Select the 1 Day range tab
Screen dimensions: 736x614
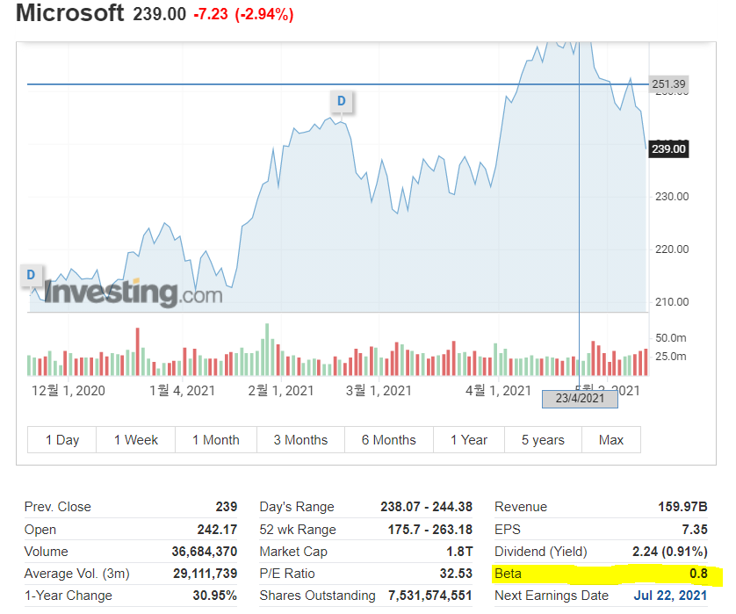coord(62,440)
